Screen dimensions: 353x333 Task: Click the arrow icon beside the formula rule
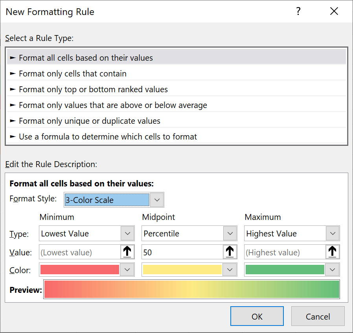coord(12,136)
